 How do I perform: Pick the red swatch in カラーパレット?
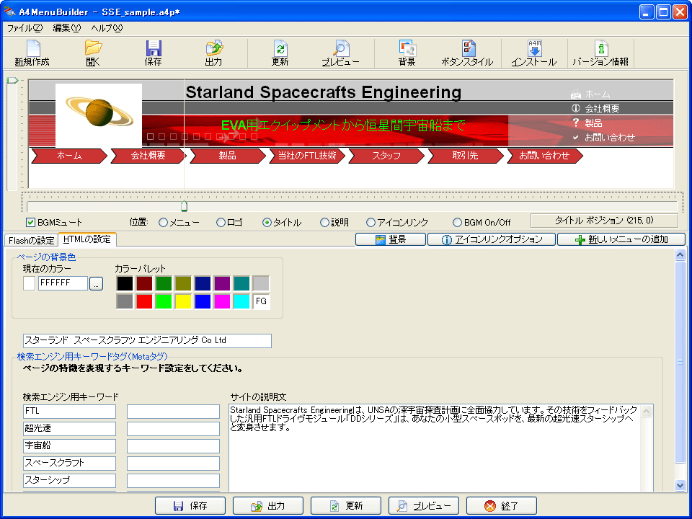(144, 301)
